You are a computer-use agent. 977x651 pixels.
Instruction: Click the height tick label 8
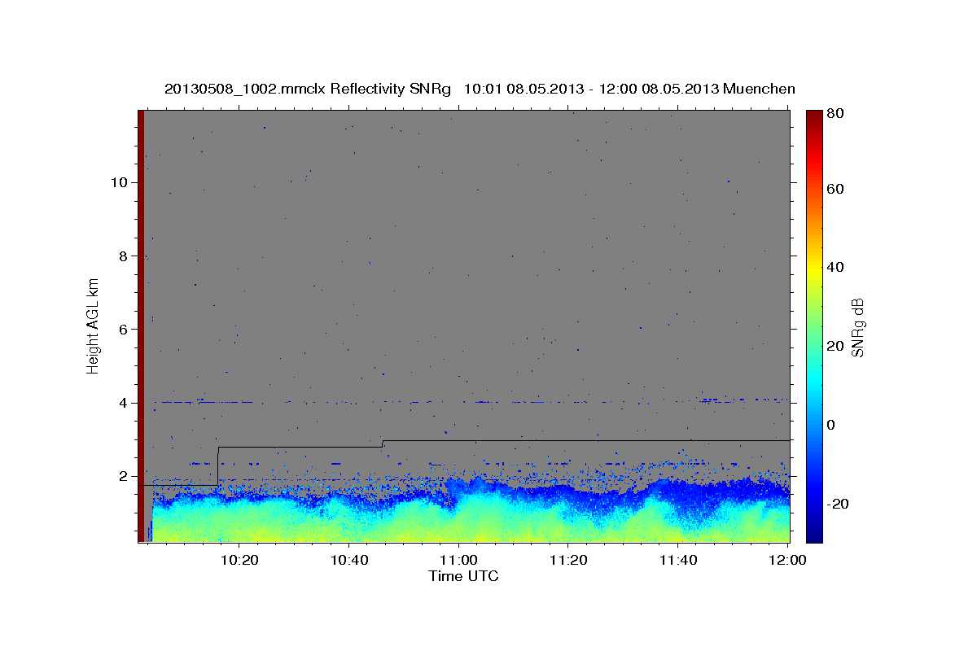point(124,256)
